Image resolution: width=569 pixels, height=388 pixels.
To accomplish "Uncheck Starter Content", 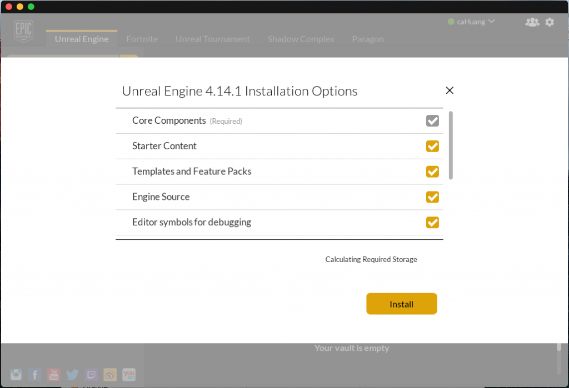I will pos(432,146).
